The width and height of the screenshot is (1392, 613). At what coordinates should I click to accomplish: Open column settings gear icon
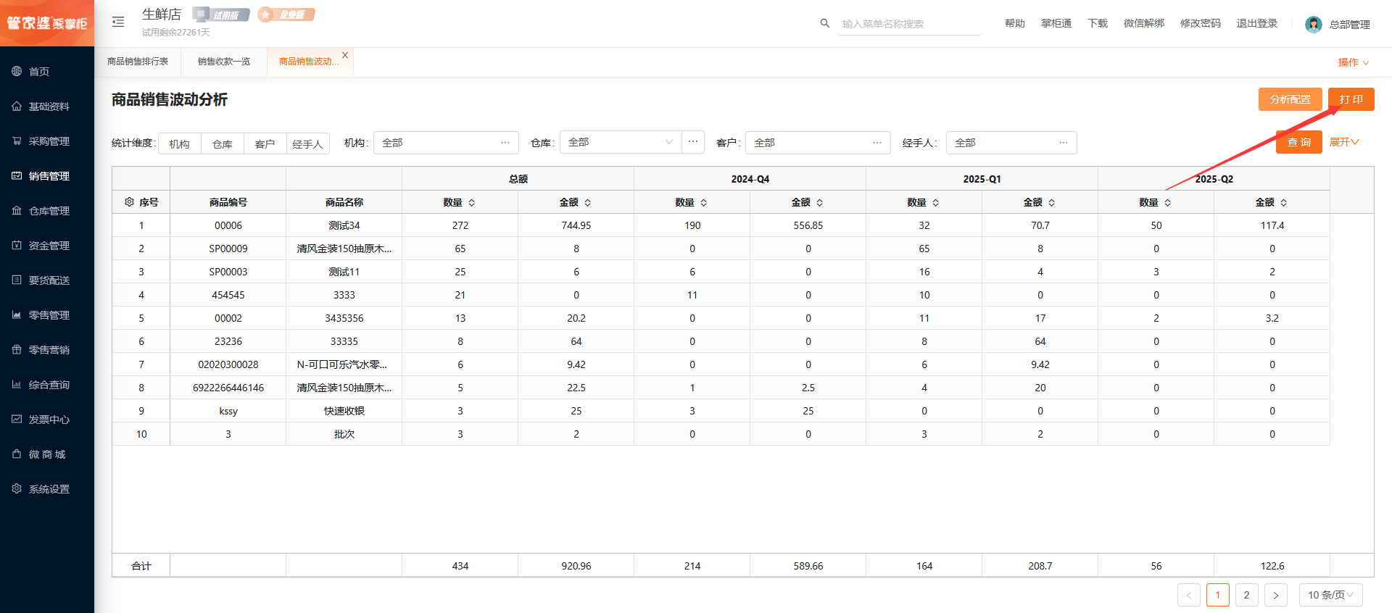coord(129,202)
